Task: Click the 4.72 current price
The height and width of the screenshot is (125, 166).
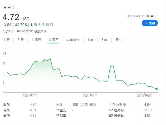Action: coord(11,17)
